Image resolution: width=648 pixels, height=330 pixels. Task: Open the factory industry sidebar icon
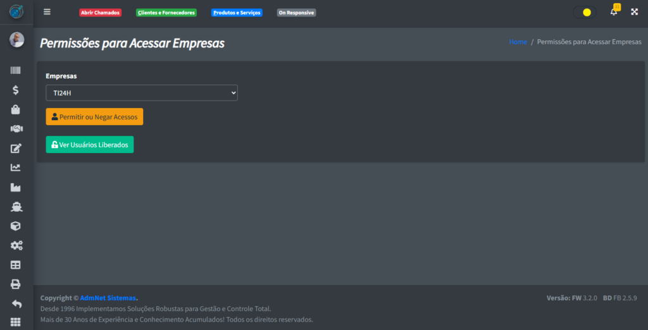(16, 187)
